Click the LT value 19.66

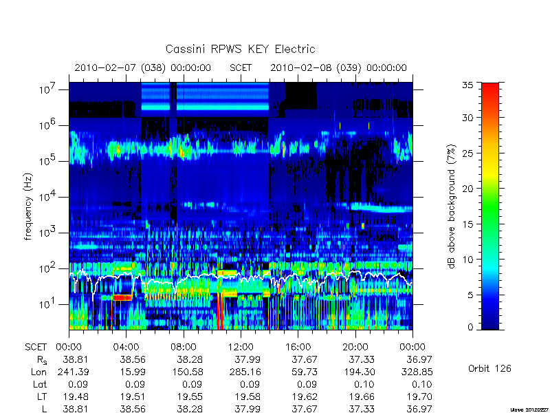[x=362, y=397]
